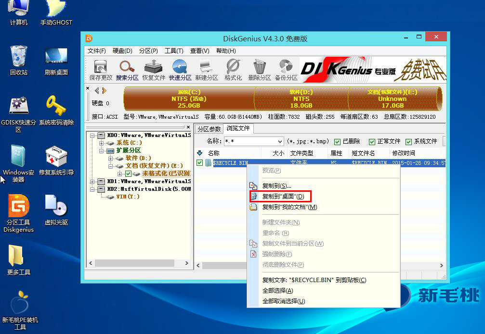Screen dimensions: 485x334
Task: Open the 虚拟光驱 desktop icon
Action: [x=56, y=210]
